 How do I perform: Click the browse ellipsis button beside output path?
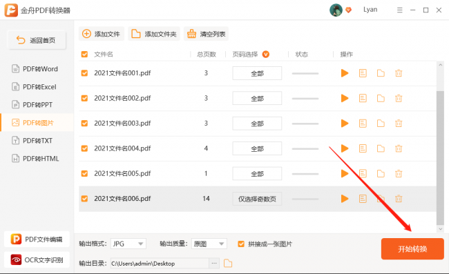point(214,264)
